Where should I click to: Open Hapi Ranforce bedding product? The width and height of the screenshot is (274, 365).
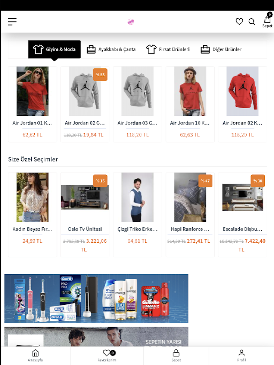click(x=190, y=214)
